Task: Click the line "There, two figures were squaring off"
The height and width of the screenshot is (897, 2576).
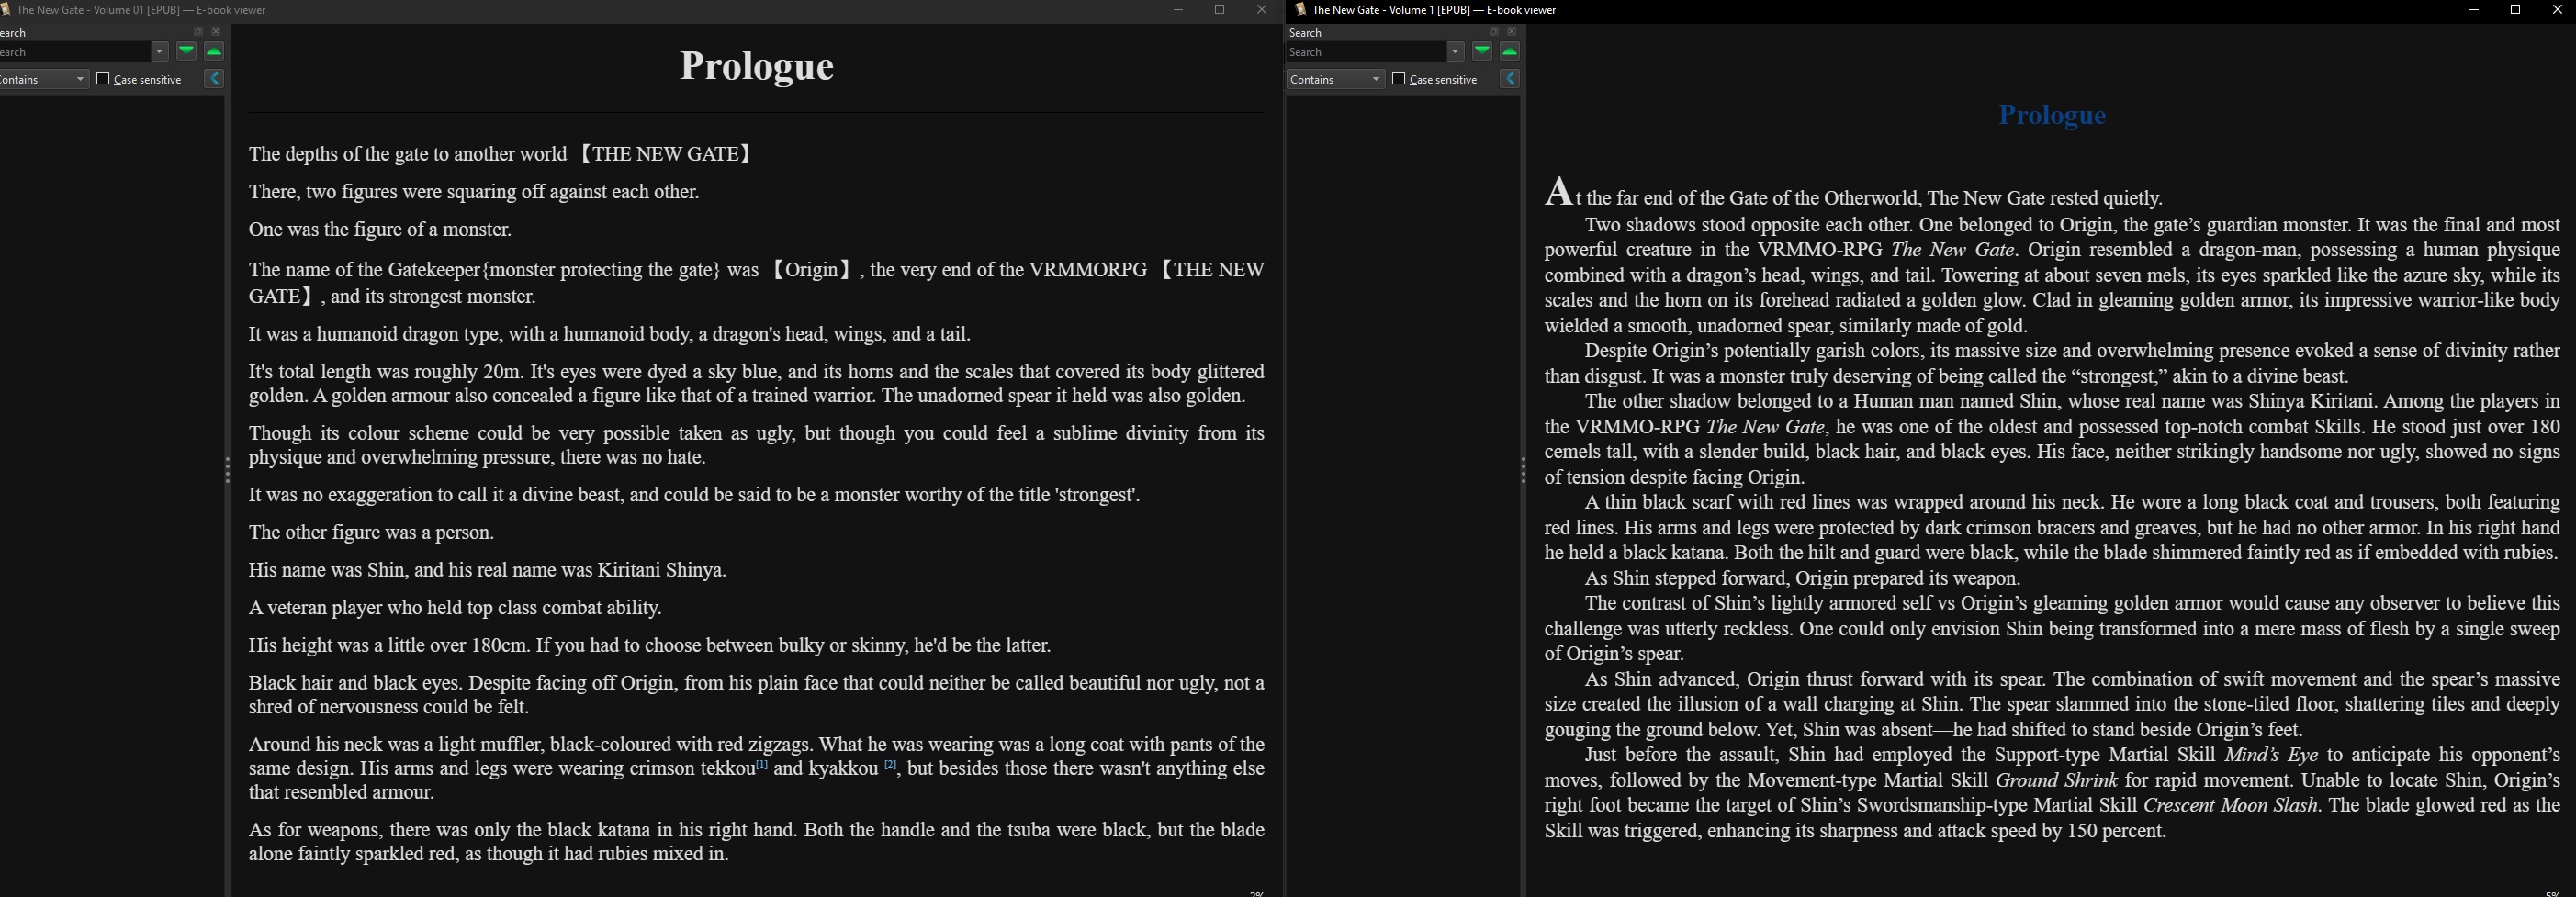Action: coord(474,192)
